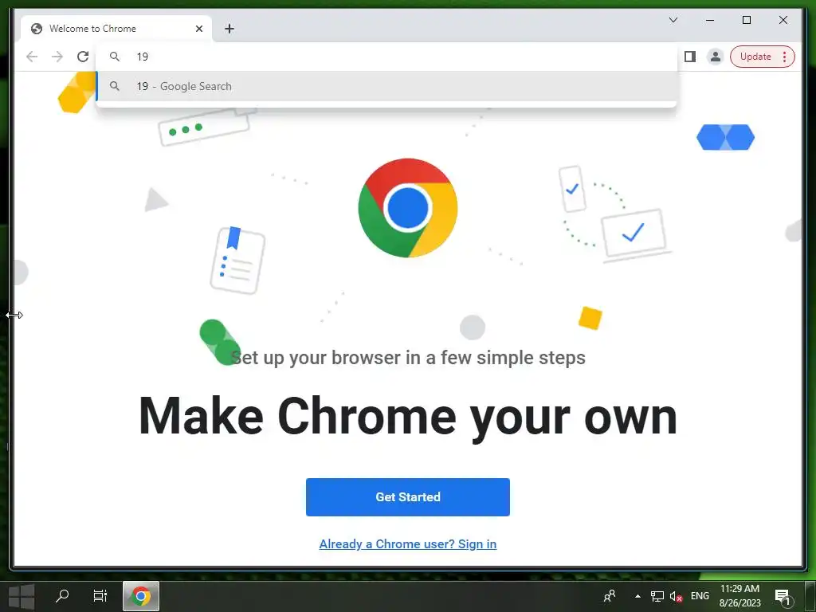This screenshot has height=612, width=816.
Task: Open the Windows Start menu
Action: pos(22,596)
